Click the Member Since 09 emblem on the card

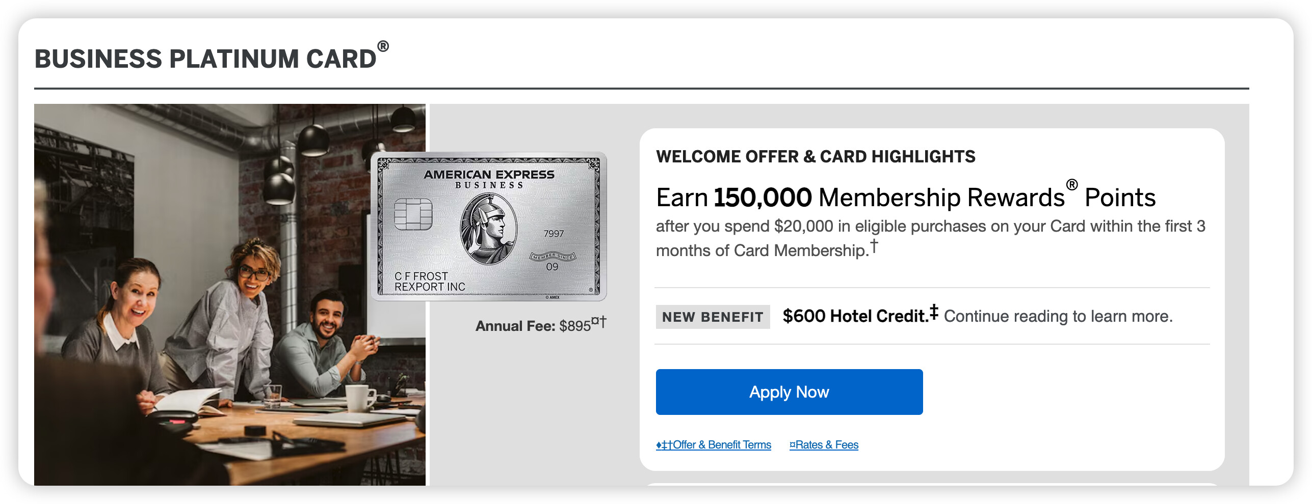point(553,261)
